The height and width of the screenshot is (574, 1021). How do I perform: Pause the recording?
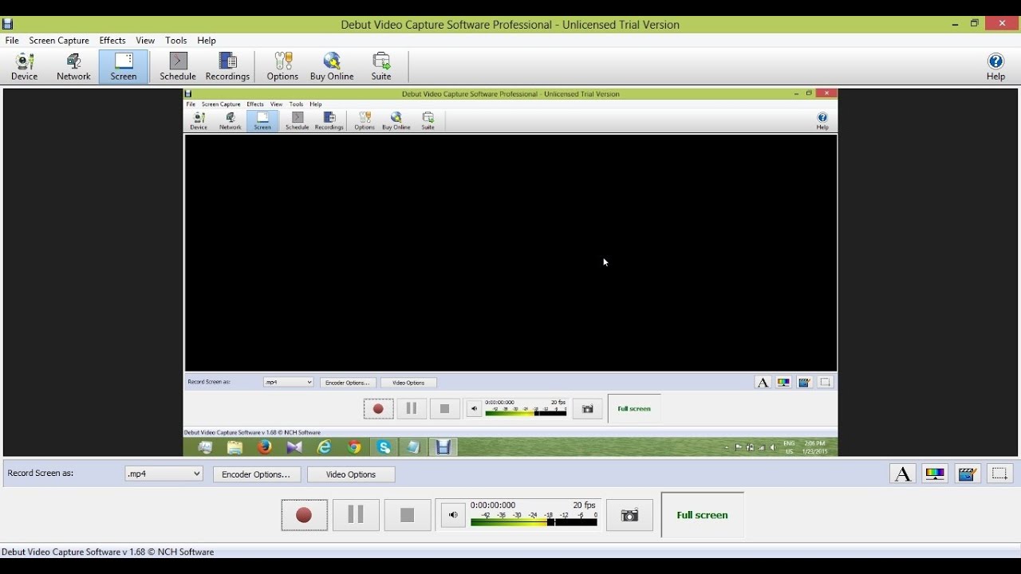pyautogui.click(x=356, y=515)
